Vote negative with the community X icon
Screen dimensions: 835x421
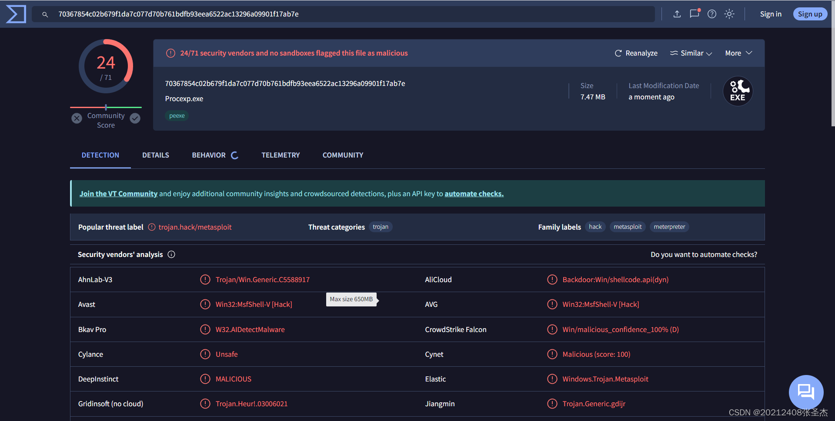click(77, 118)
